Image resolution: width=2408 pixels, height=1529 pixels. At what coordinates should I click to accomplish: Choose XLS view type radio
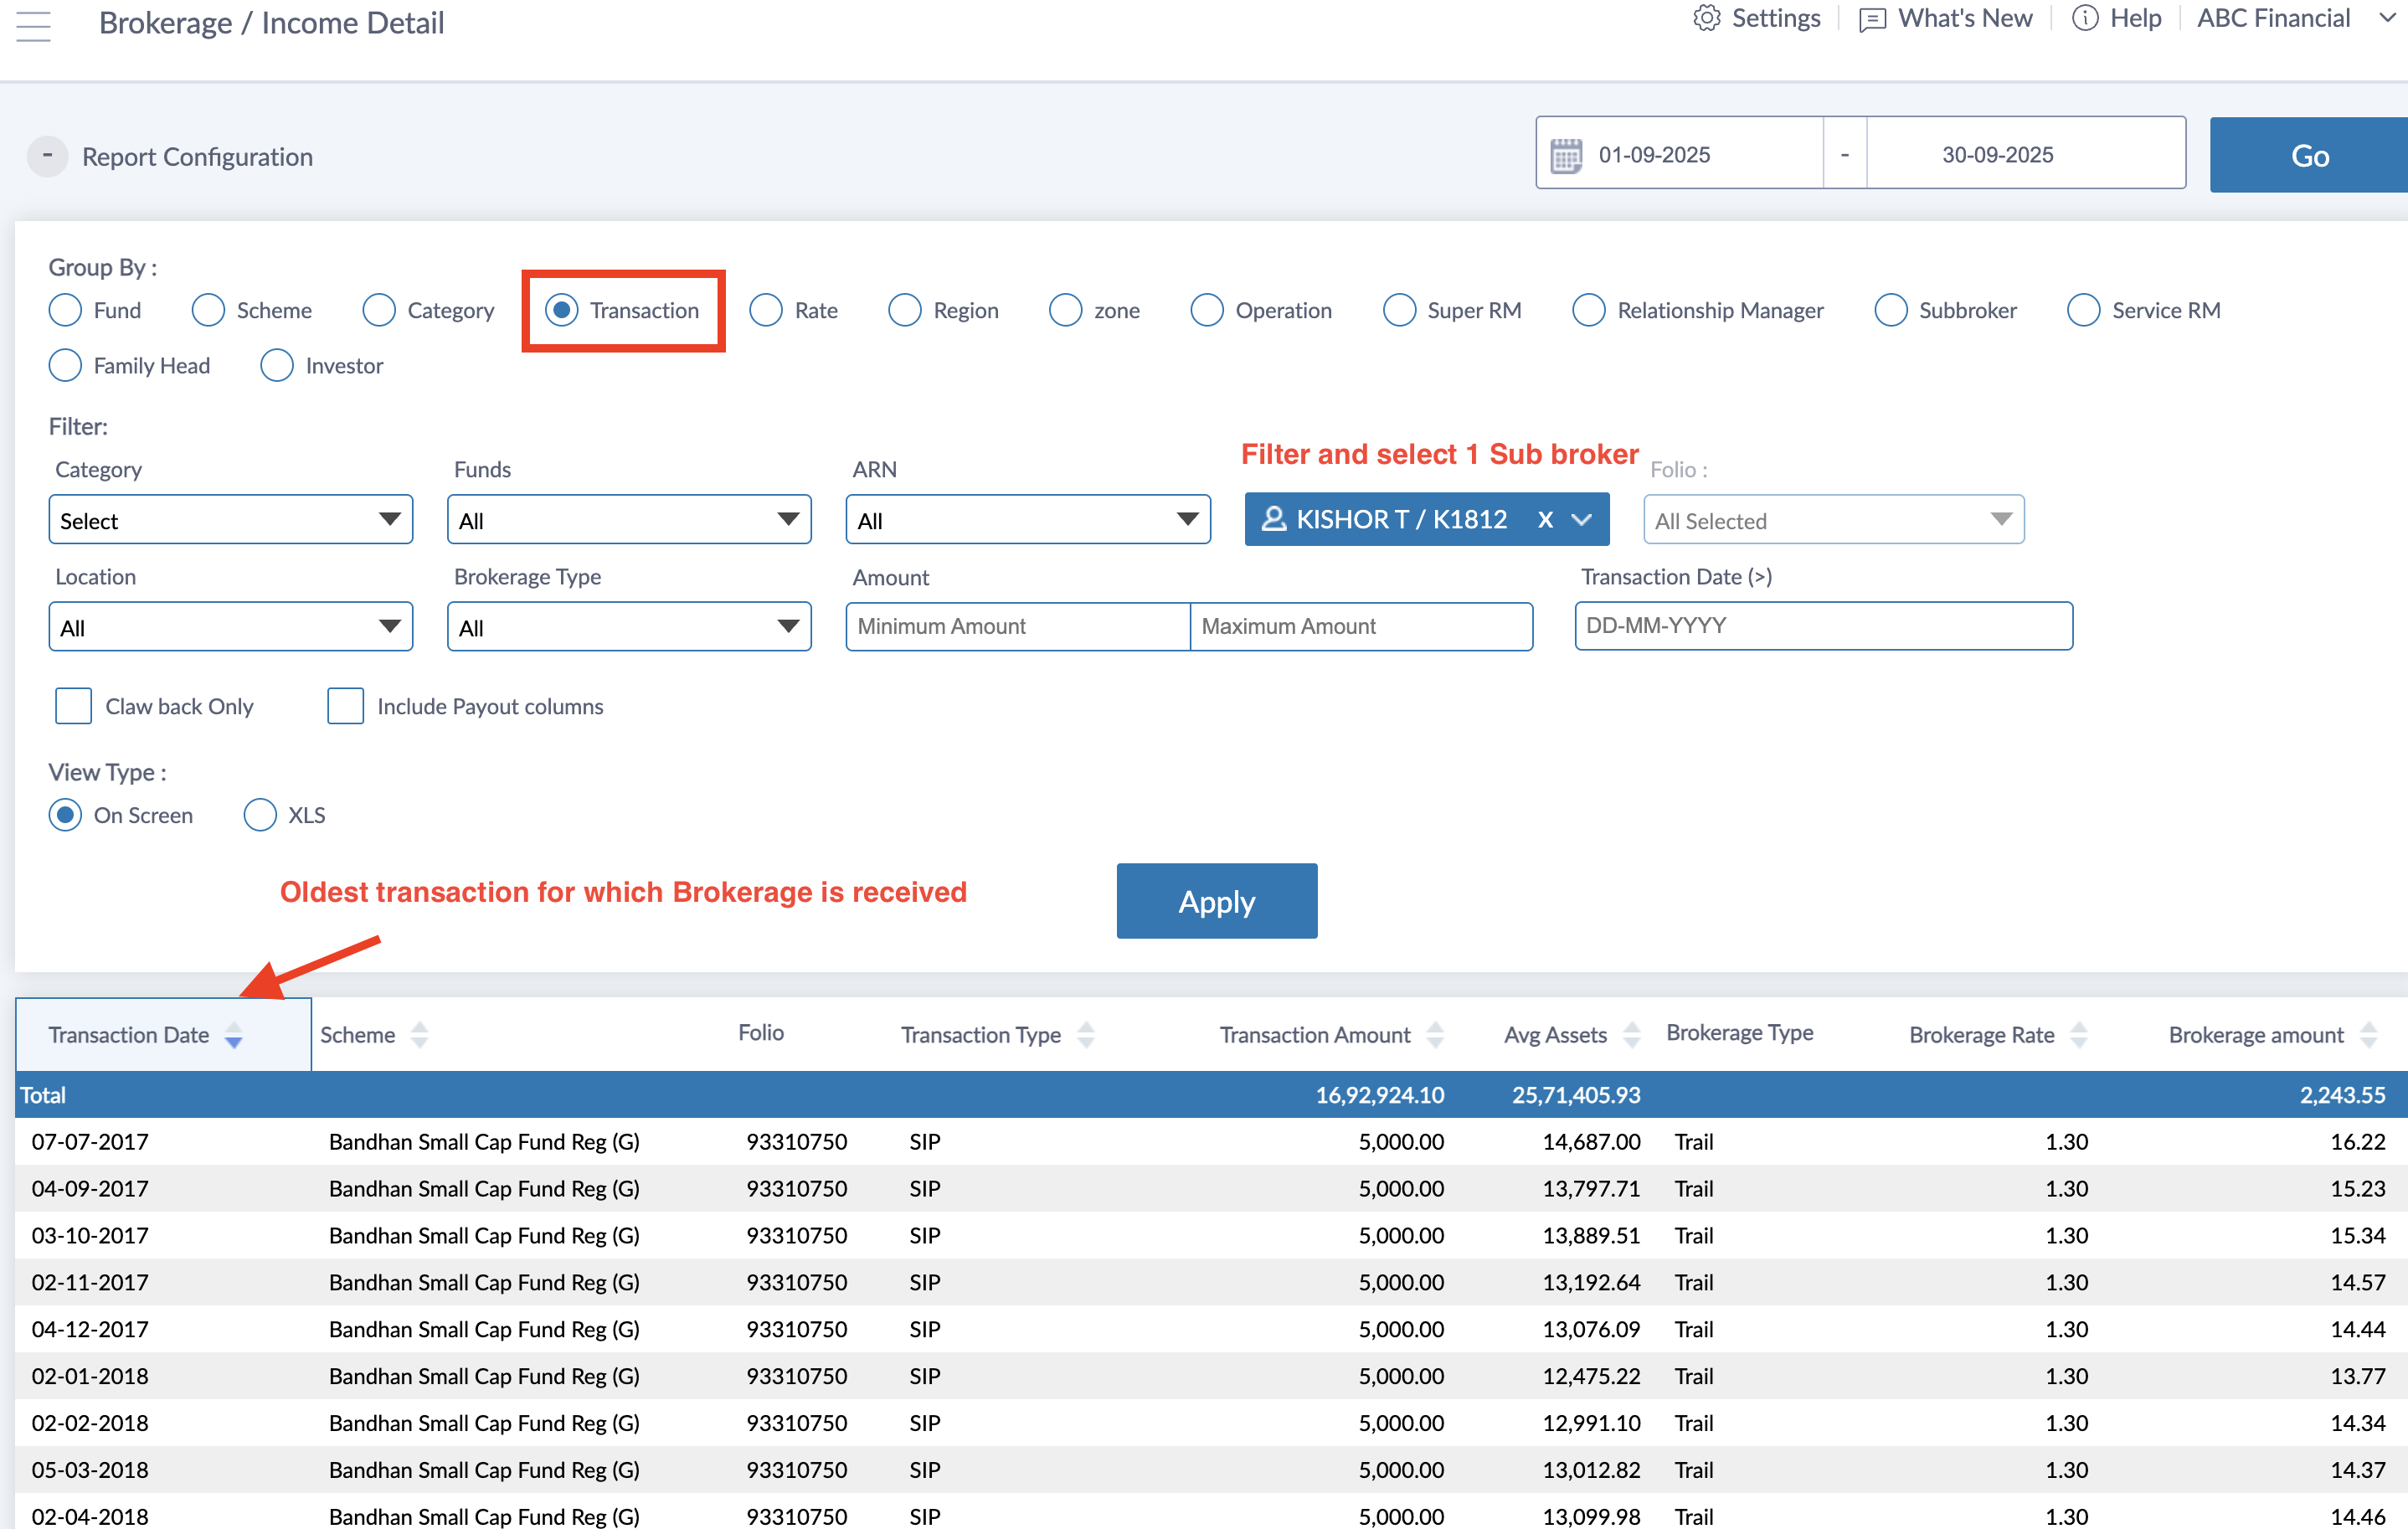[260, 815]
